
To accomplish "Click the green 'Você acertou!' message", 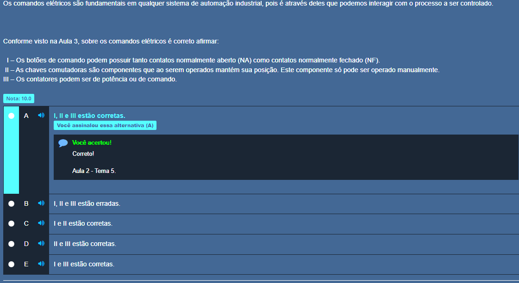I will coord(92,142).
